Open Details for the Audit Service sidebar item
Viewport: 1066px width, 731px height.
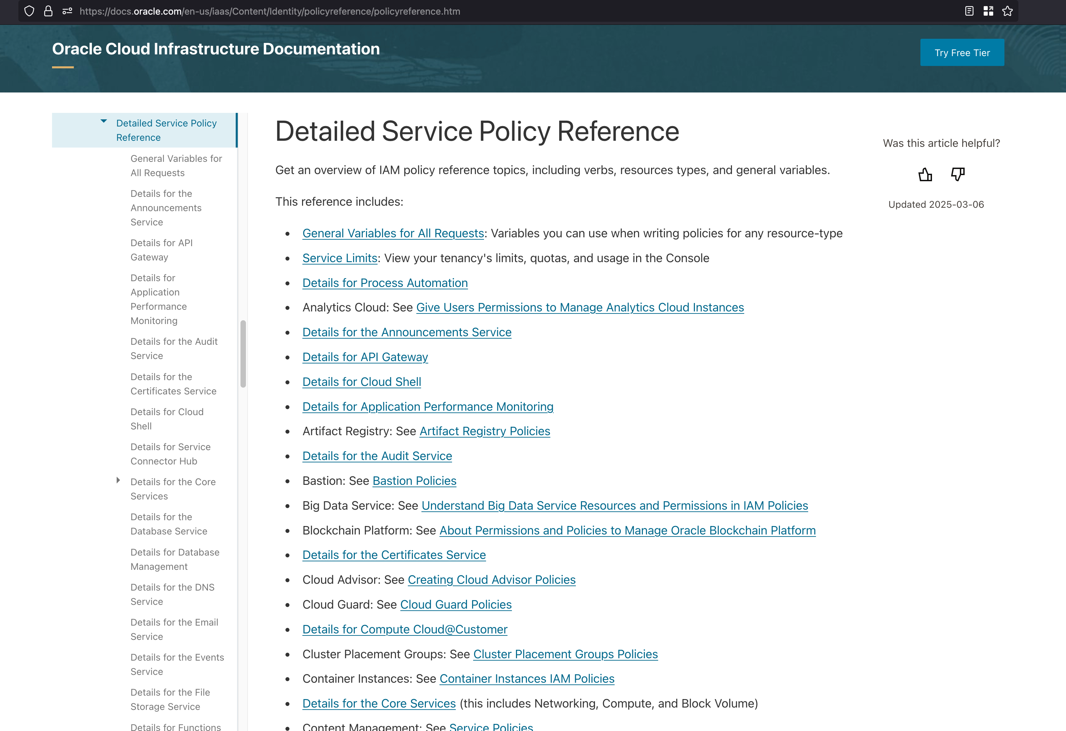(174, 348)
